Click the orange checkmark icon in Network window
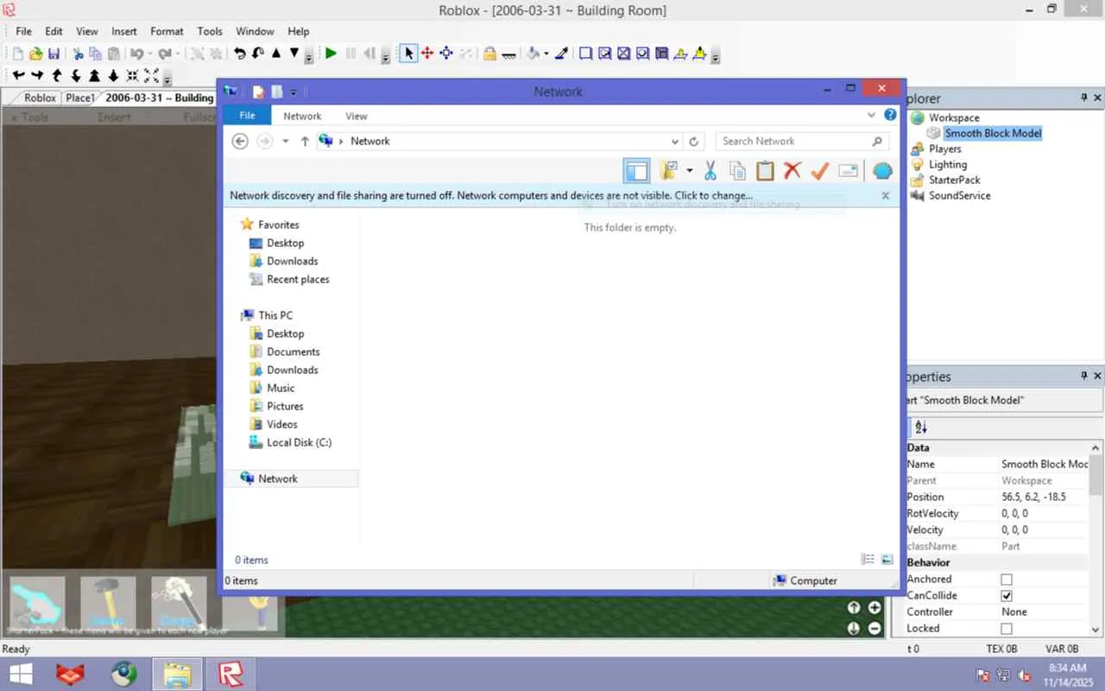 click(x=819, y=170)
